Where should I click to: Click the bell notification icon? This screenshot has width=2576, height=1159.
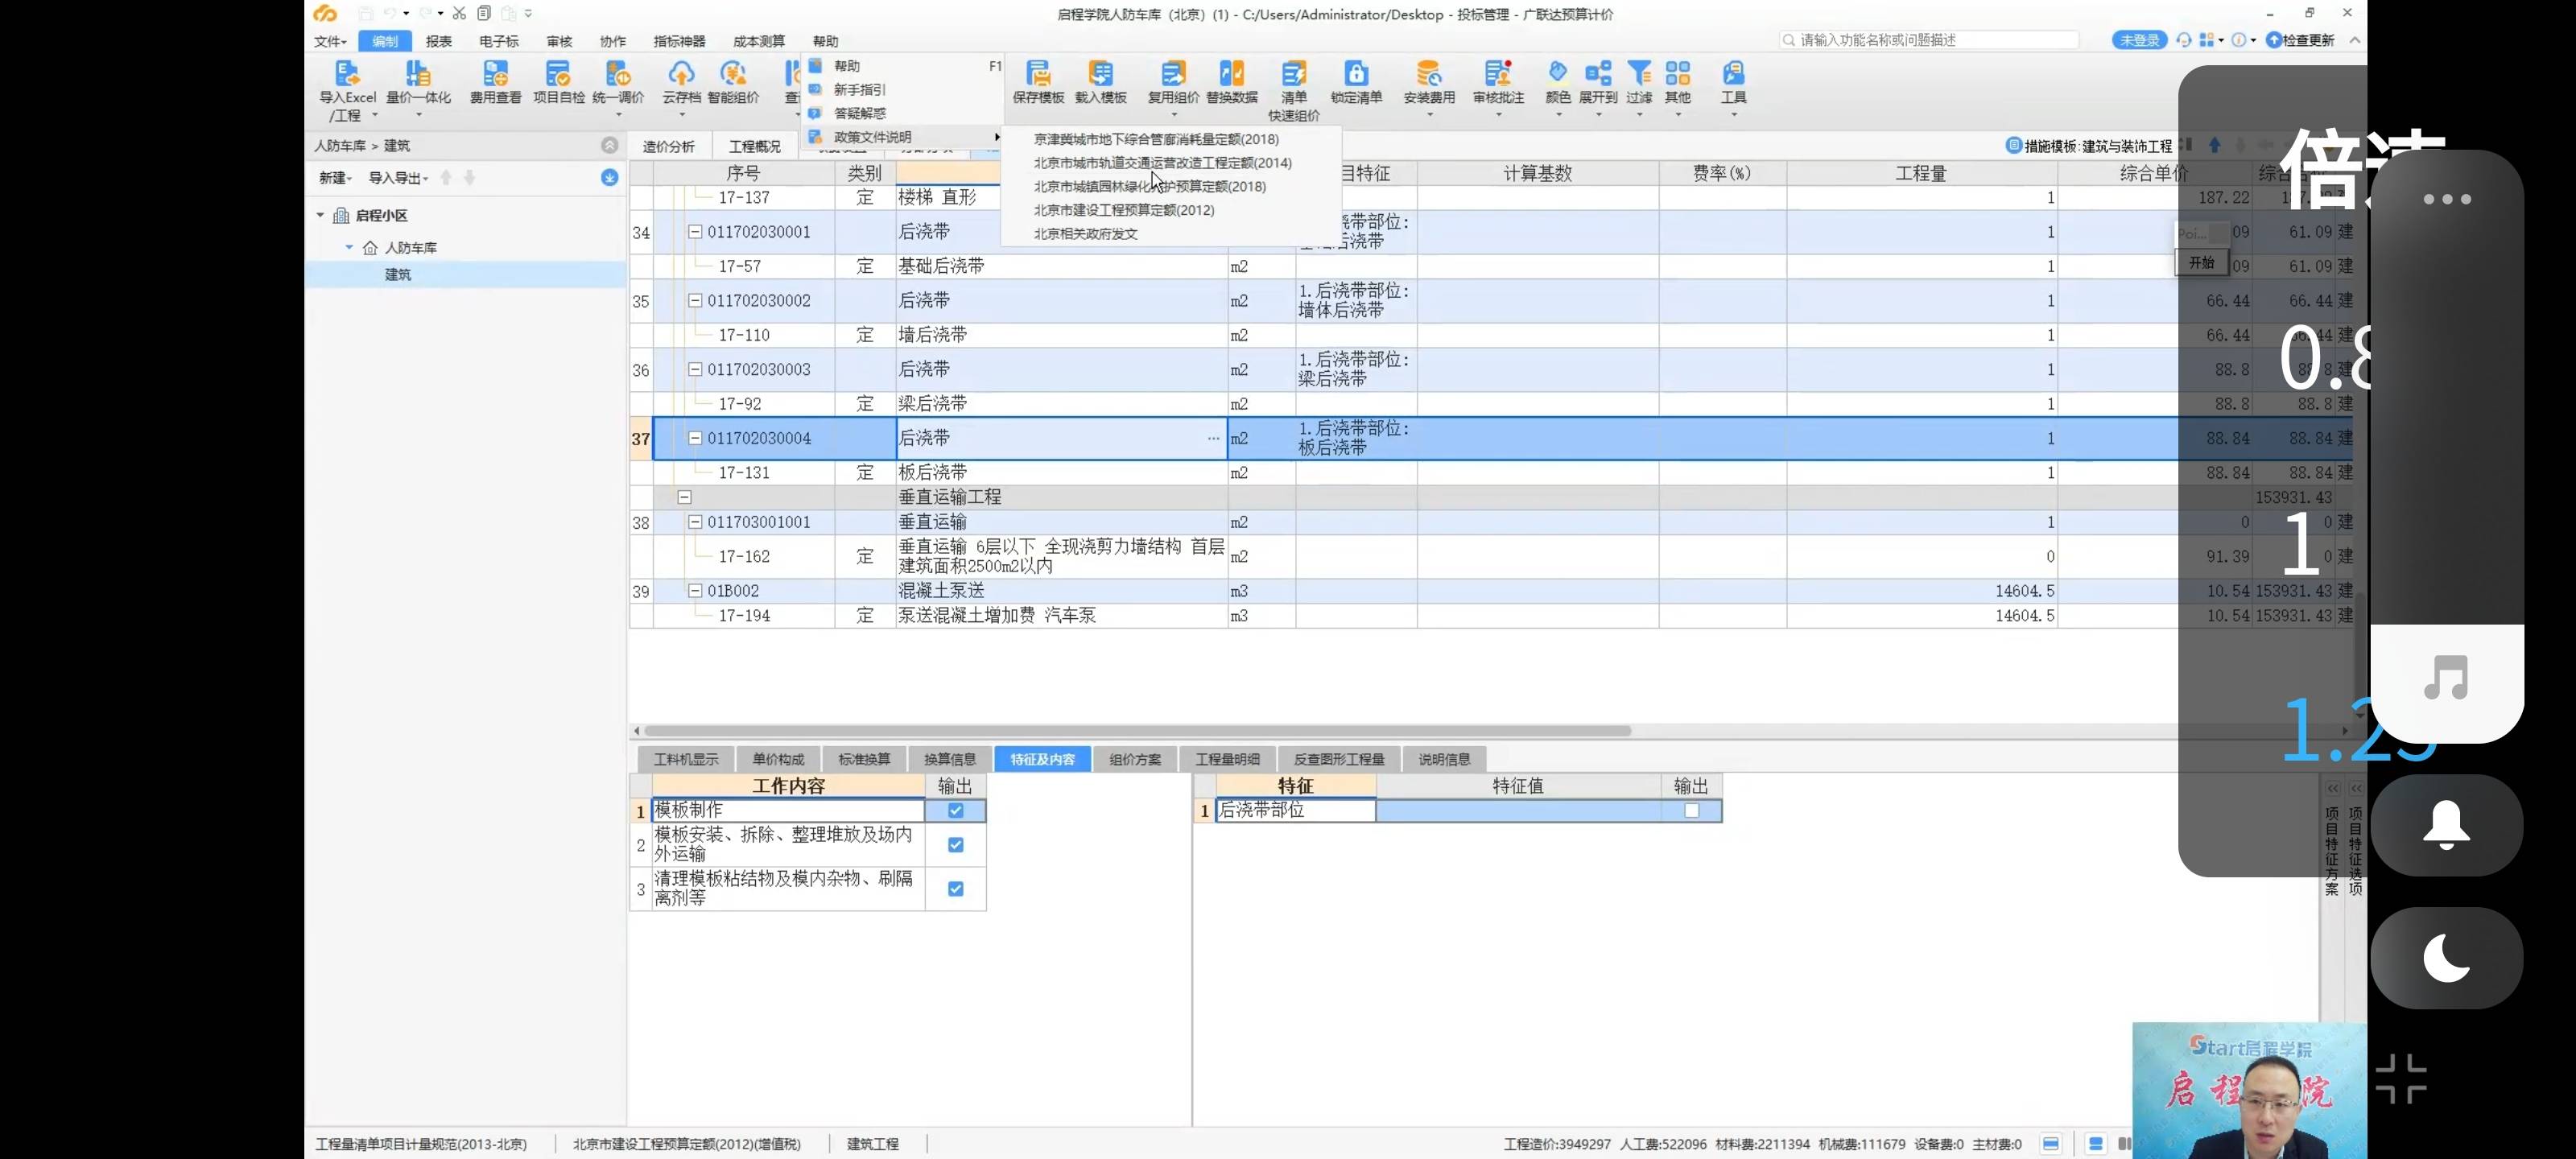[x=2446, y=825]
